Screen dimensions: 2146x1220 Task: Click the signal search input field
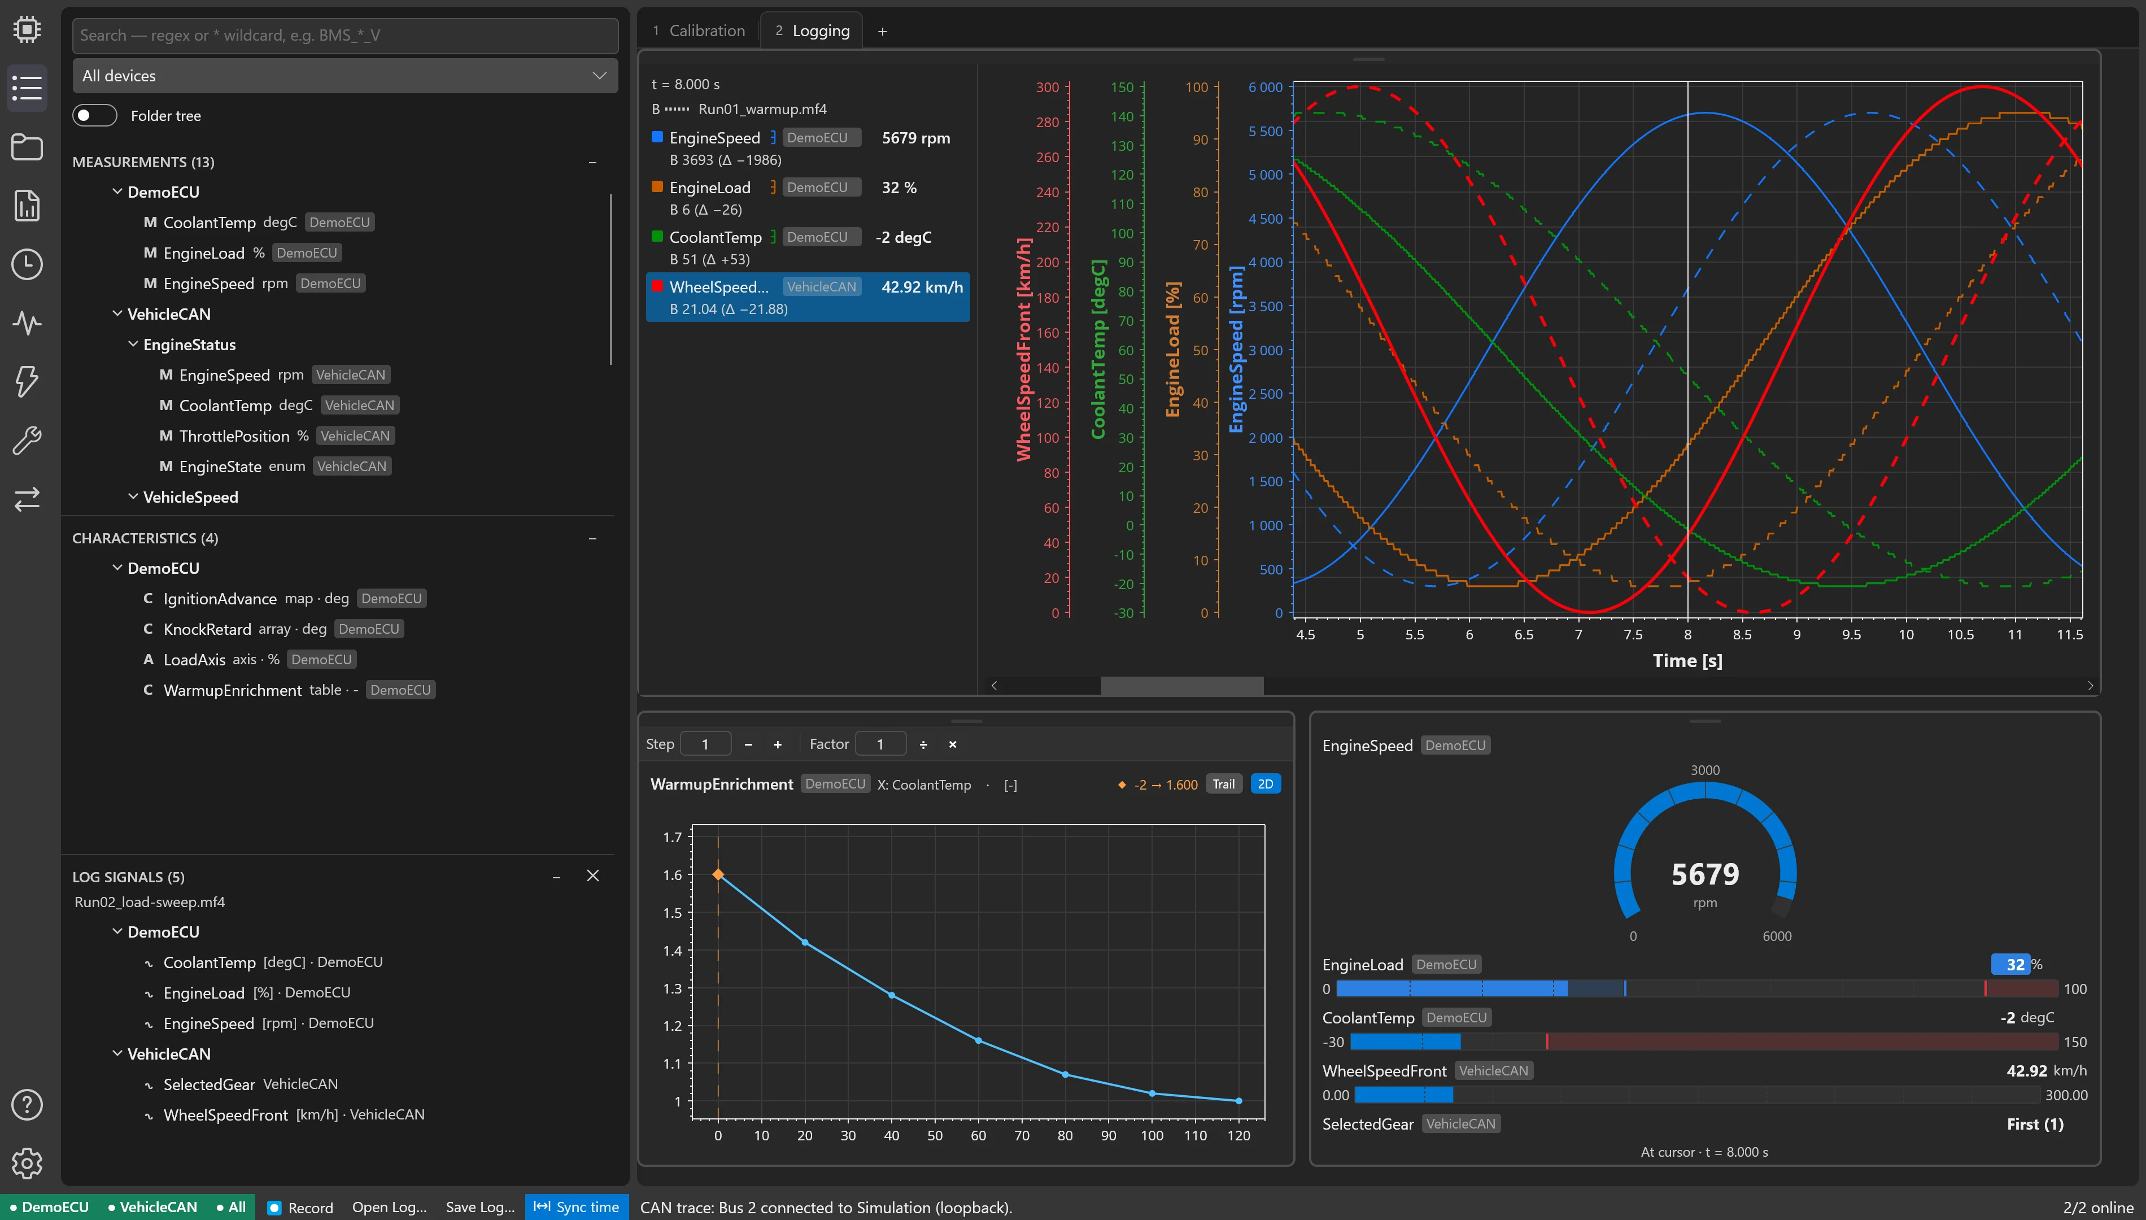coord(345,35)
